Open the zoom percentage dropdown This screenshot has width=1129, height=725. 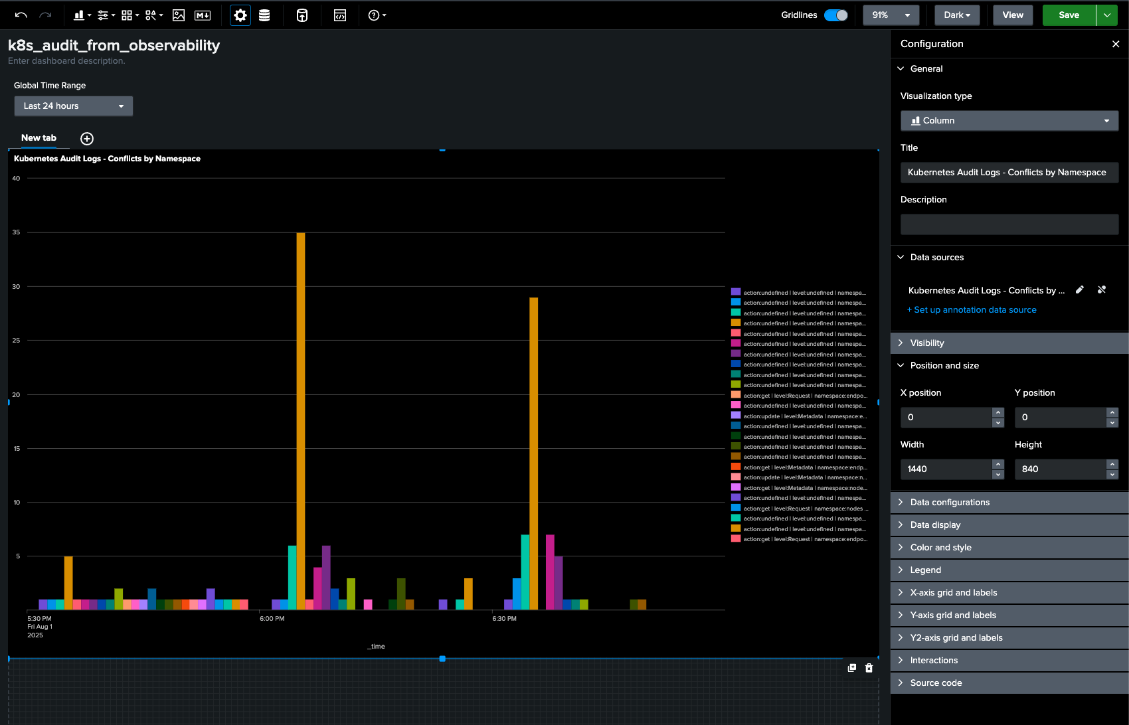tap(891, 15)
